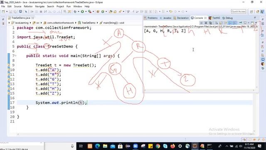
Task: Click the Display Selected Console icon
Action: click(x=245, y=23)
